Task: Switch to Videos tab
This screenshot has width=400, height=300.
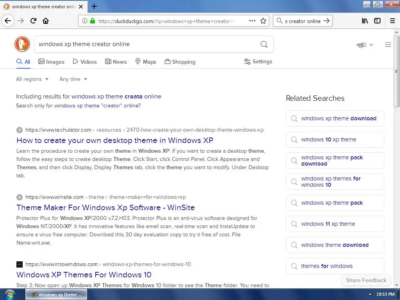Action: tap(85, 62)
